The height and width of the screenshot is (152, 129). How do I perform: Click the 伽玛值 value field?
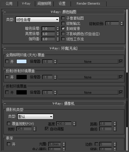(x=48, y=39)
